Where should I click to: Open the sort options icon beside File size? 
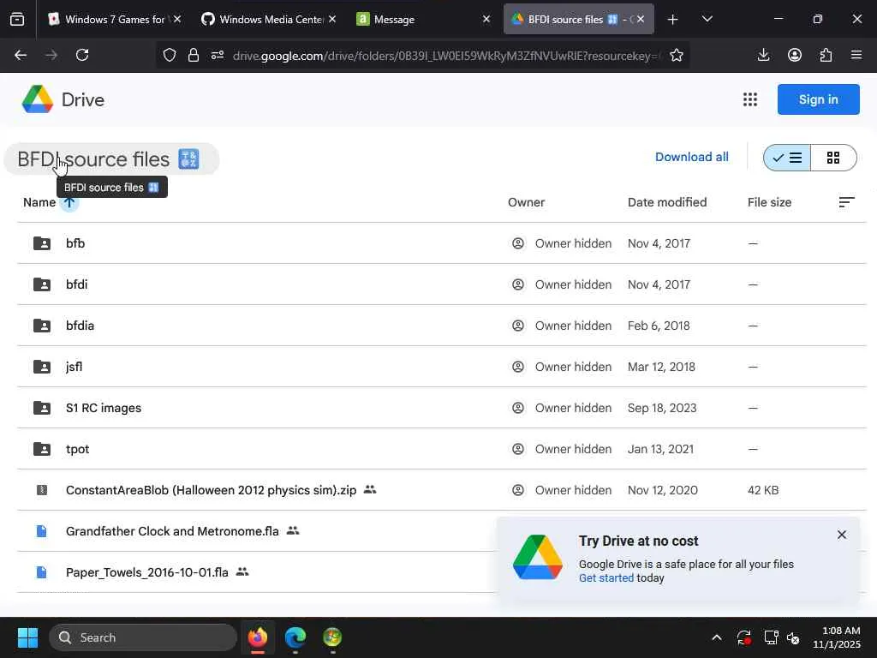(x=846, y=202)
